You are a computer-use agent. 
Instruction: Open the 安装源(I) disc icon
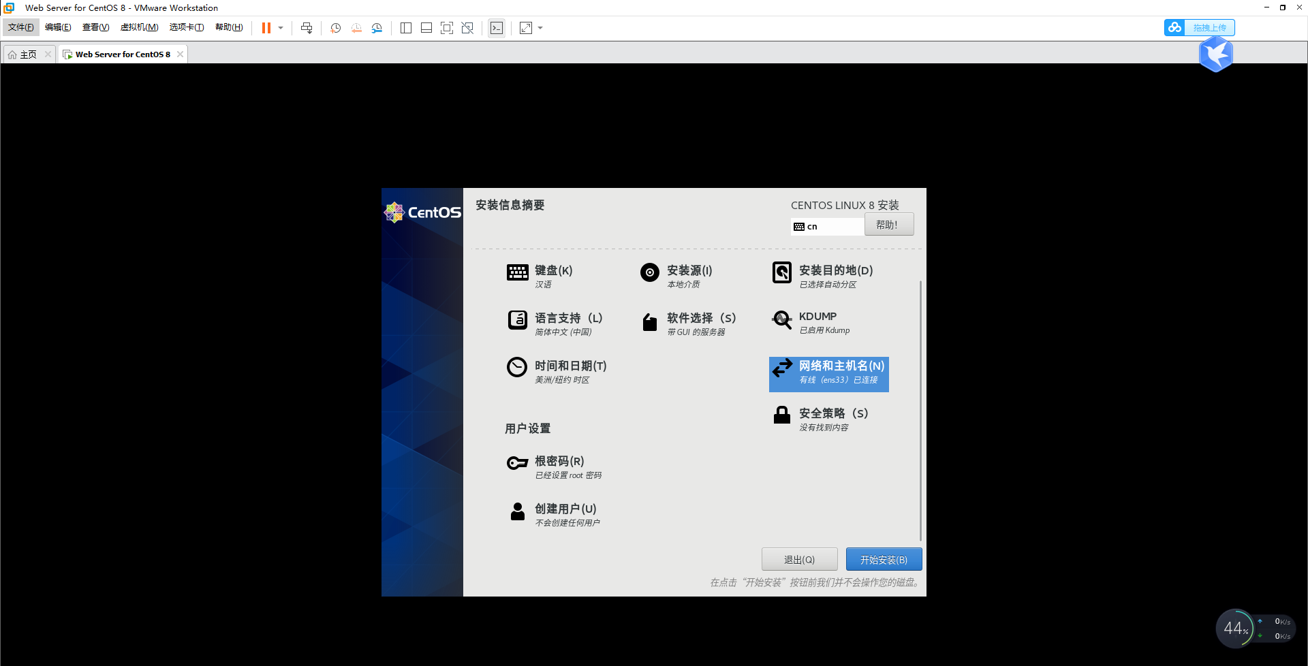(650, 272)
